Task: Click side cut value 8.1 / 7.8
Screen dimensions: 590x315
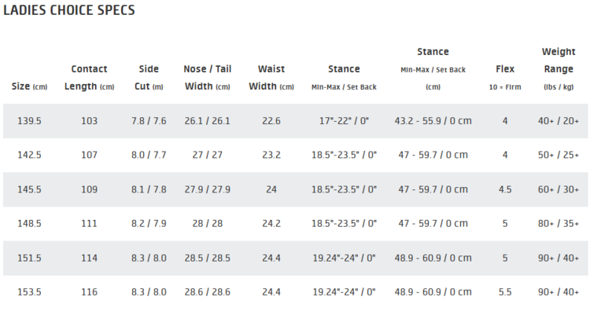Action: point(149,189)
